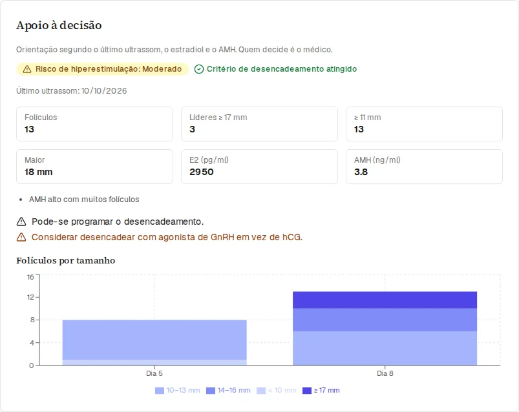Select the Líderes ≥ 17 mm card
The image size is (519, 412).
coord(260,124)
